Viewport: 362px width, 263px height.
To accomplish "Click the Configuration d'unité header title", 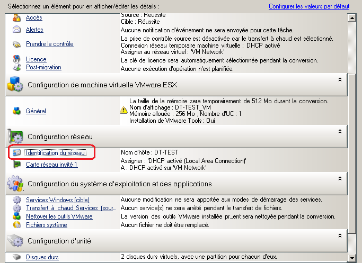I will click(x=59, y=241).
